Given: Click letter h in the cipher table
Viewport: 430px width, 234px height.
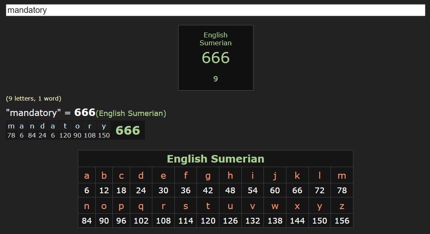Looking at the screenshot, I should [230, 175].
